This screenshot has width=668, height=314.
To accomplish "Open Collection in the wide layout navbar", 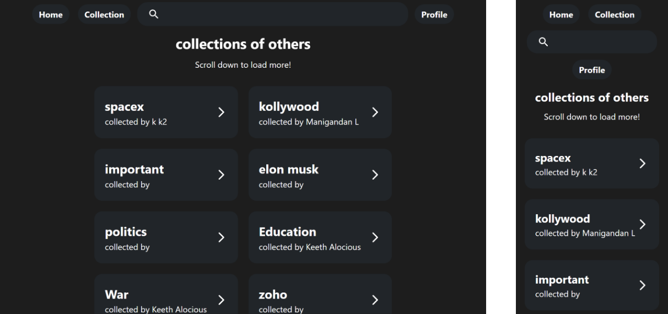I will (x=104, y=15).
